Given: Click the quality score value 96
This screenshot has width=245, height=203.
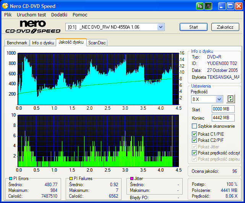Looking at the screenshot, I should pos(235,171).
